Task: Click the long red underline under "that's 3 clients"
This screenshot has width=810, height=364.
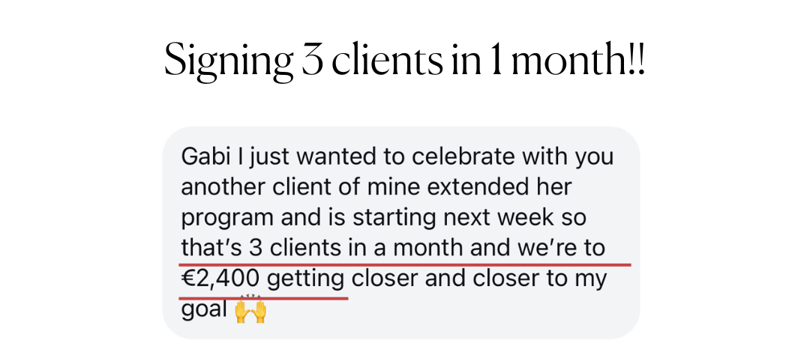Action: pos(405,264)
